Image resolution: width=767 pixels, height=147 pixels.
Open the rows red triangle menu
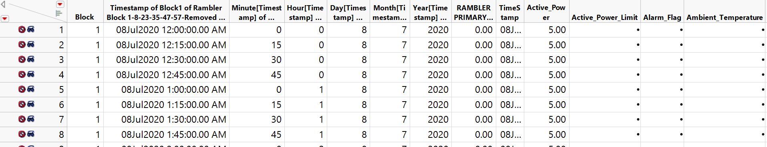click(x=5, y=18)
